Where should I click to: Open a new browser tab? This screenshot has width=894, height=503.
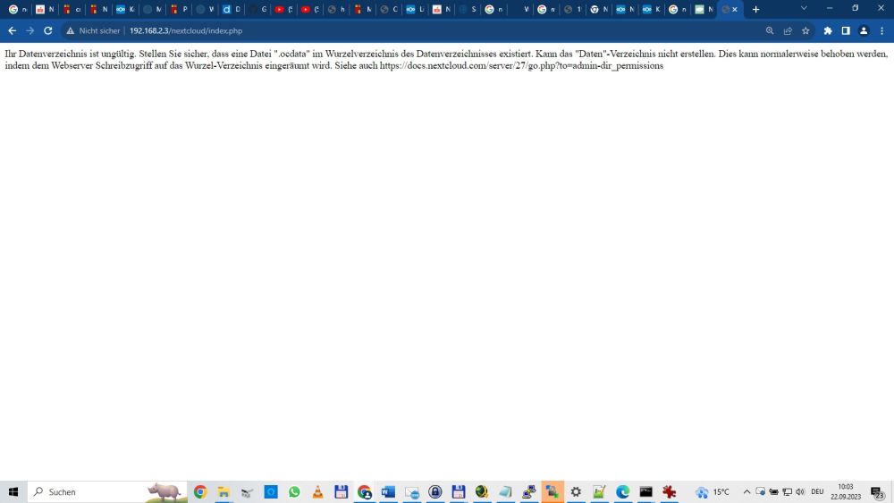tap(756, 9)
